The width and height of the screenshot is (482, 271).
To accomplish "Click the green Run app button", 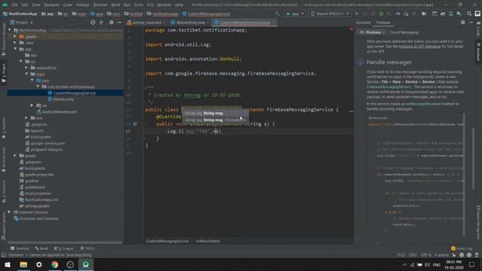I will click(x=356, y=14).
